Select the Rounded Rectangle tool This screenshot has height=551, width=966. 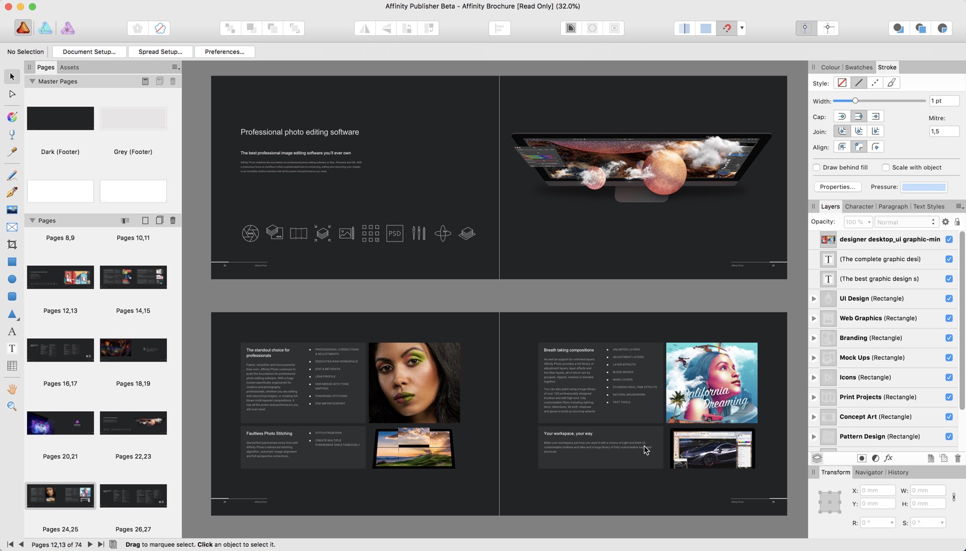[x=12, y=296]
